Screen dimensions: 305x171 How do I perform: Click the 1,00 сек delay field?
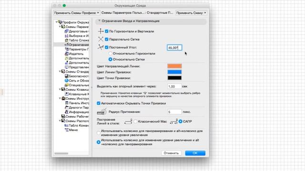[174, 86]
